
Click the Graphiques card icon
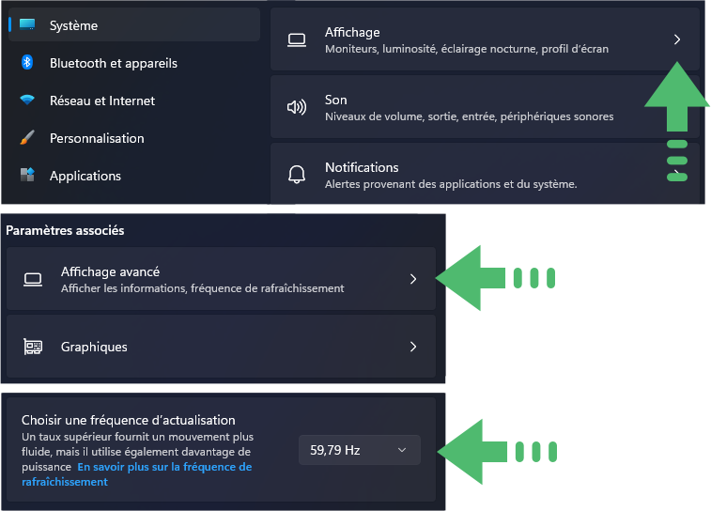pyautogui.click(x=33, y=347)
